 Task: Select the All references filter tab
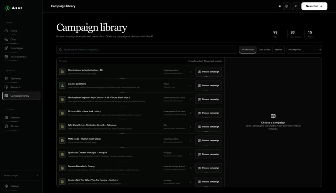point(248,50)
